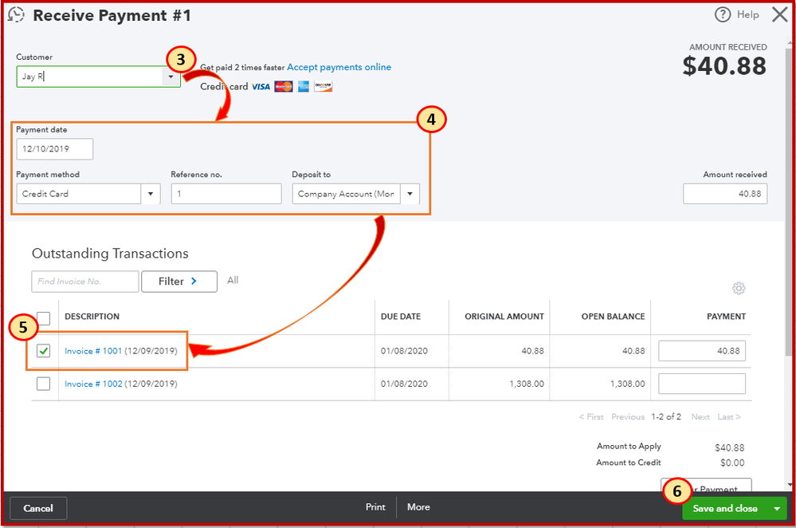
Task: Click the Next pagination link
Action: point(700,416)
